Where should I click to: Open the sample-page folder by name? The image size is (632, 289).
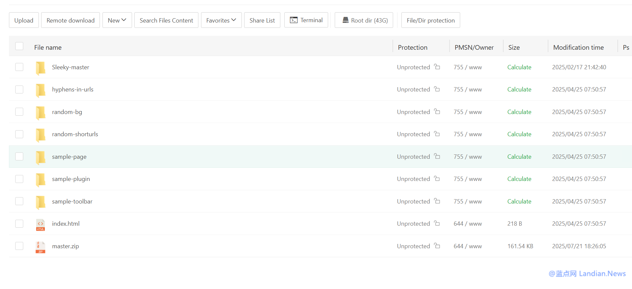point(69,157)
